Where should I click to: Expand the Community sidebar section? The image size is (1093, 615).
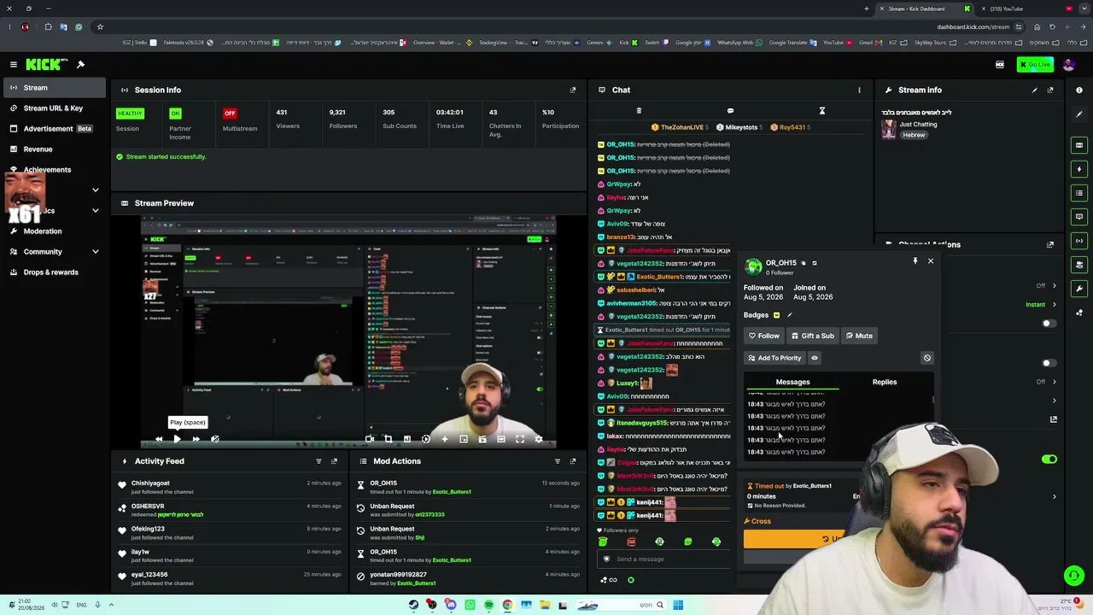[95, 252]
